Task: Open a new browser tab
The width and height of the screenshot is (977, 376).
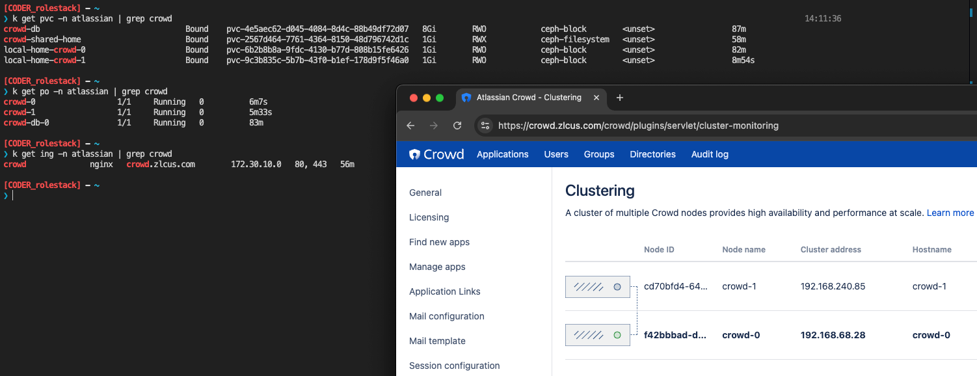Action: click(x=619, y=98)
